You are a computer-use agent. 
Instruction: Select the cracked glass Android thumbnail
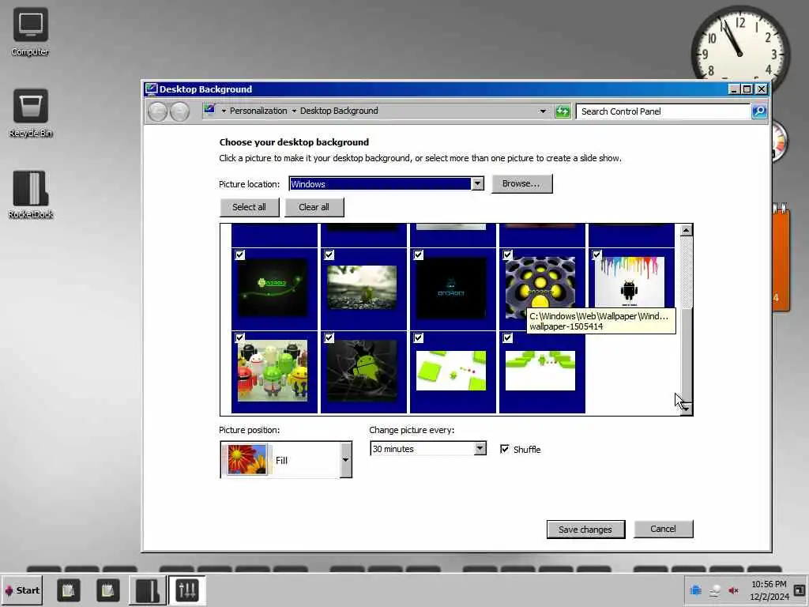[362, 371]
